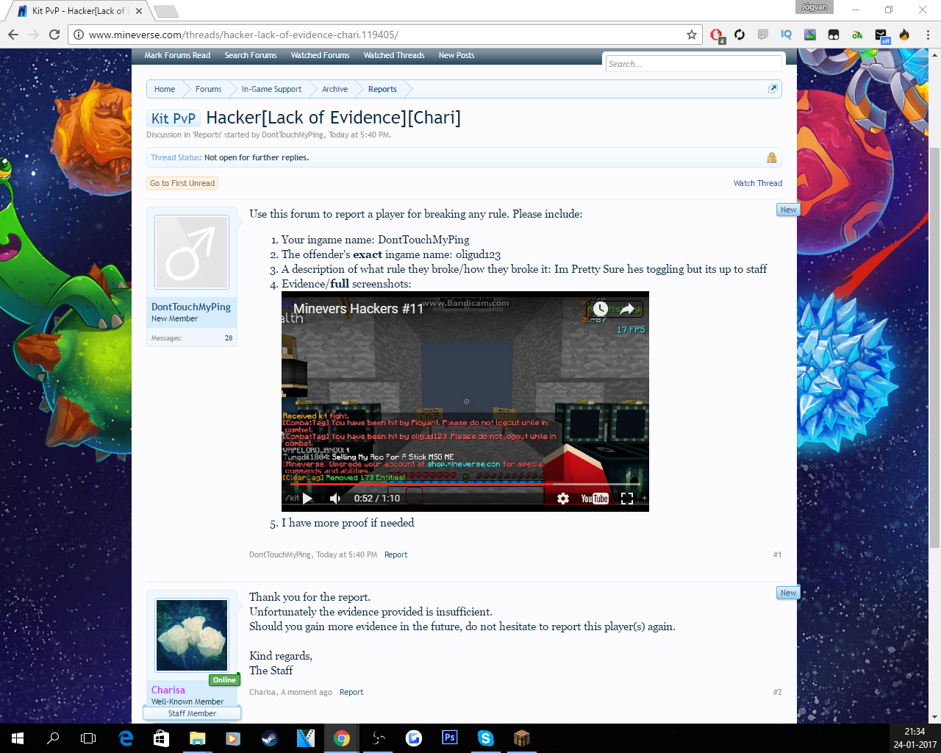941x753 pixels.
Task: Open the taskbar clock showing 21:34
Action: (915, 738)
